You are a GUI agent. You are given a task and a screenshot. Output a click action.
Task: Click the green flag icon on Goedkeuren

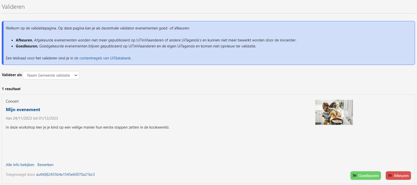[354, 176]
